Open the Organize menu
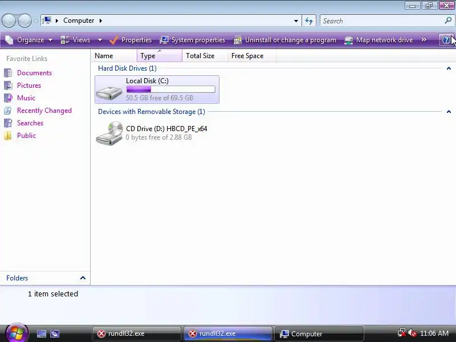456x342 pixels. [29, 40]
